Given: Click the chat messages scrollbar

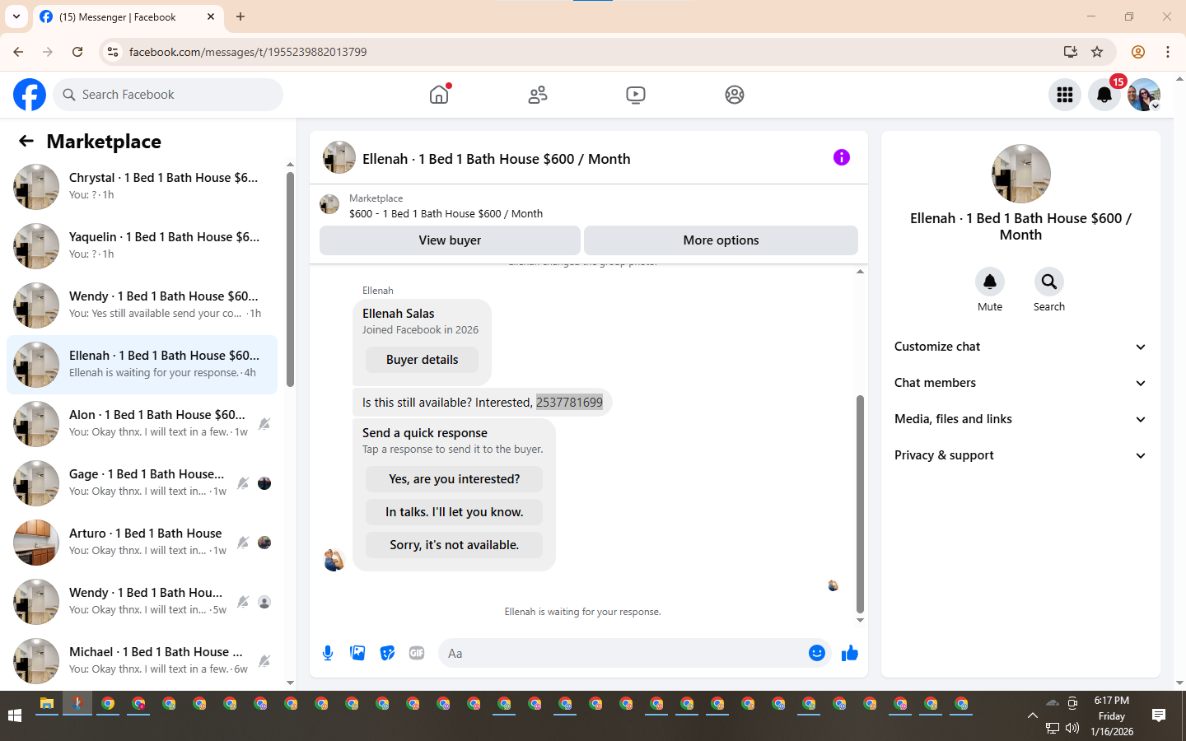Looking at the screenshot, I should tap(860, 504).
